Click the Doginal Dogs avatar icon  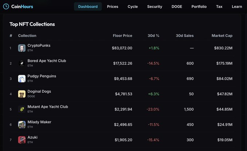click(22, 94)
